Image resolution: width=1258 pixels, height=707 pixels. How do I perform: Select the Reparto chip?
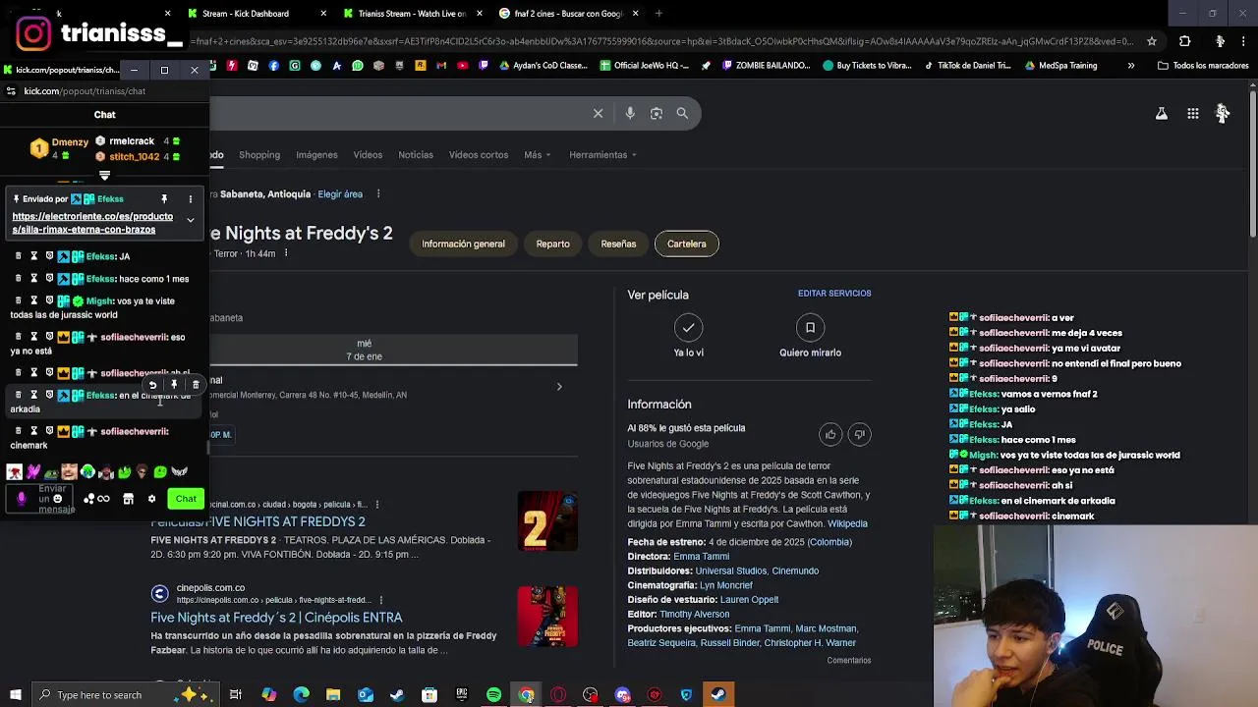[x=552, y=244]
